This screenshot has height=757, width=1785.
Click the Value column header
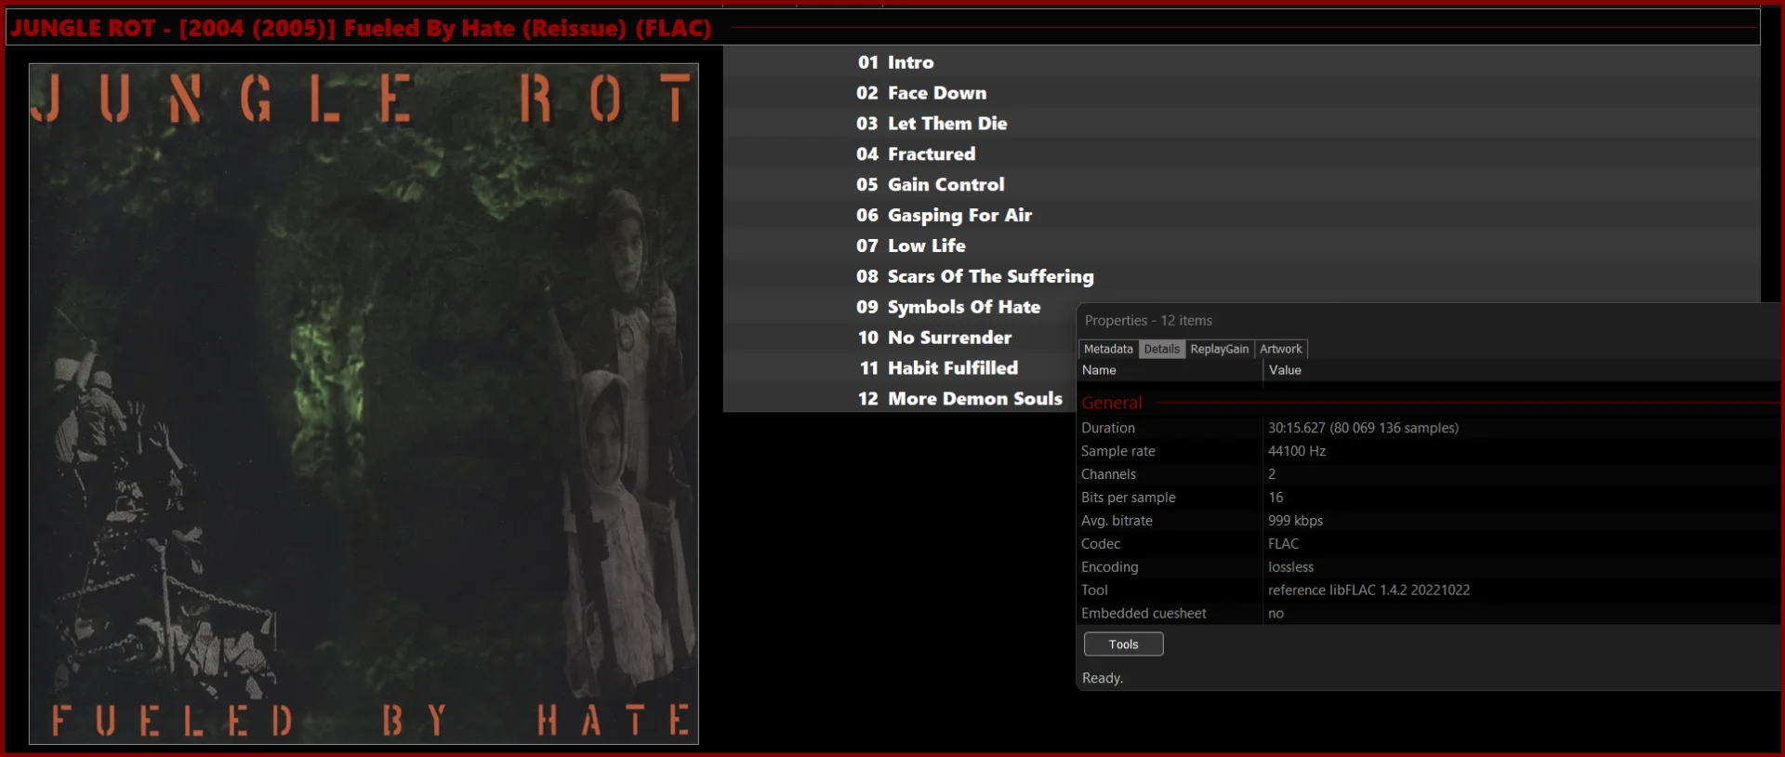tap(1522, 370)
